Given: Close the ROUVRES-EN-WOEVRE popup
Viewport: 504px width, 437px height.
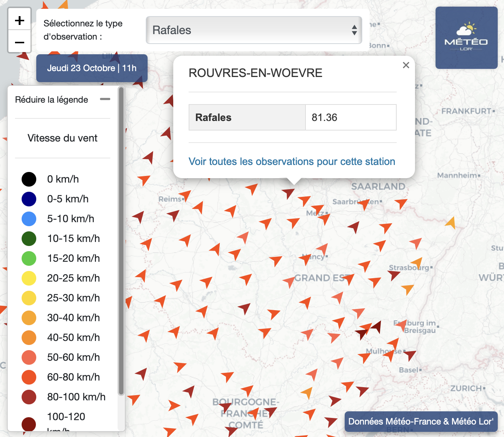Looking at the screenshot, I should point(406,65).
